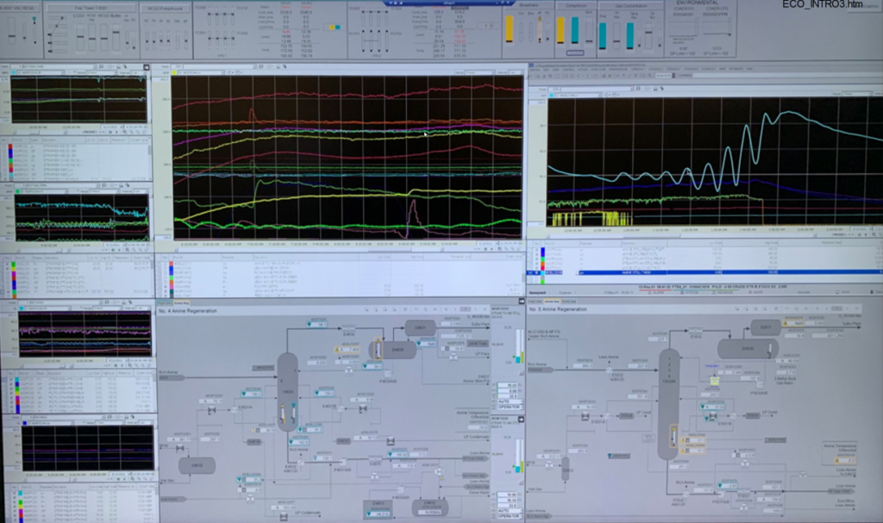The width and height of the screenshot is (883, 523).
Task: Select the T4830 column in No. 4 Amine Regeneration
Action: [x=287, y=390]
